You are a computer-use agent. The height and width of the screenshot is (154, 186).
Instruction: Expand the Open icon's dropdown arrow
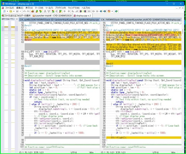click(14, 11)
